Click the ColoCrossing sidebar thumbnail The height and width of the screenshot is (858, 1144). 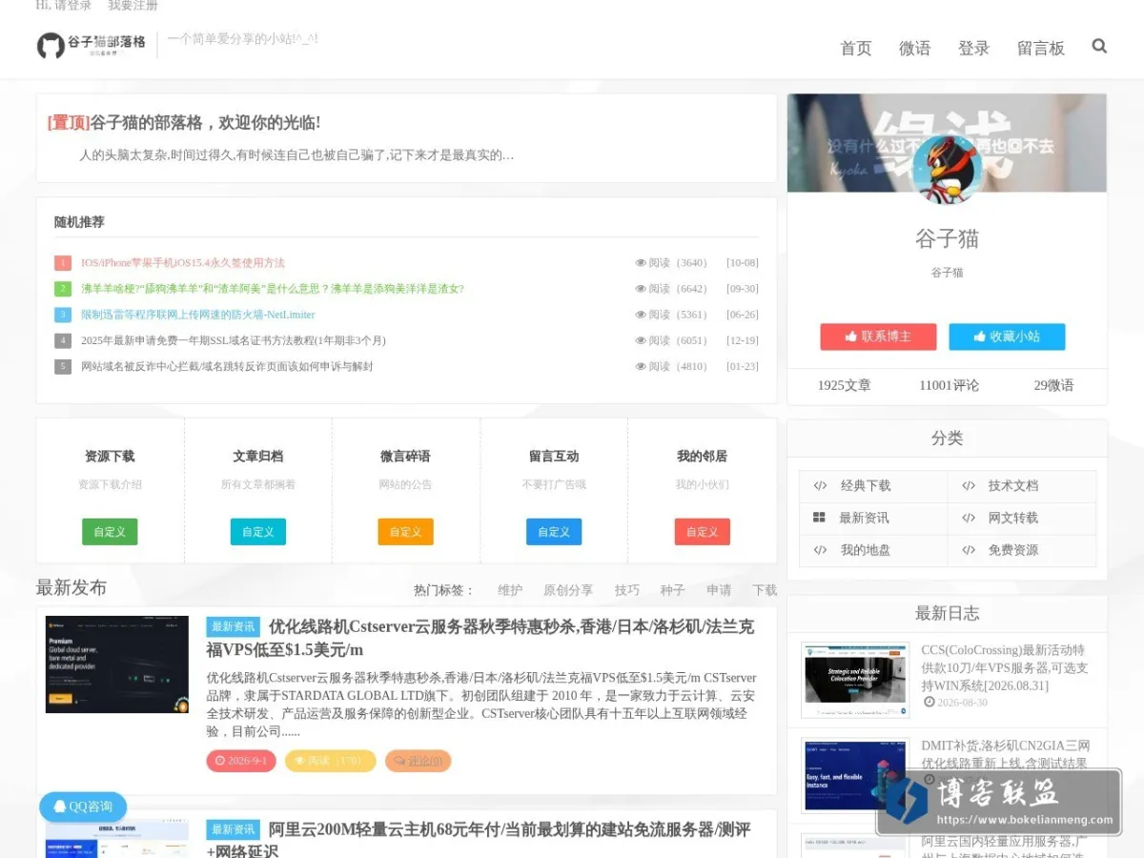tap(855, 680)
